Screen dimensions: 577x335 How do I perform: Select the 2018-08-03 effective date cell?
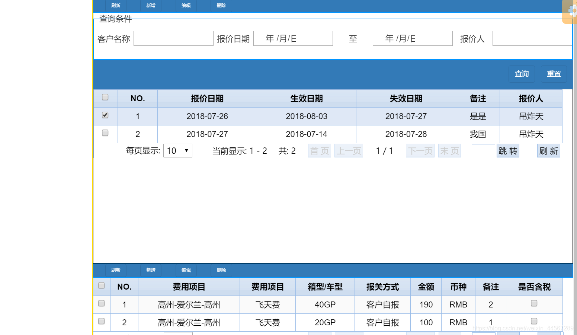click(307, 117)
